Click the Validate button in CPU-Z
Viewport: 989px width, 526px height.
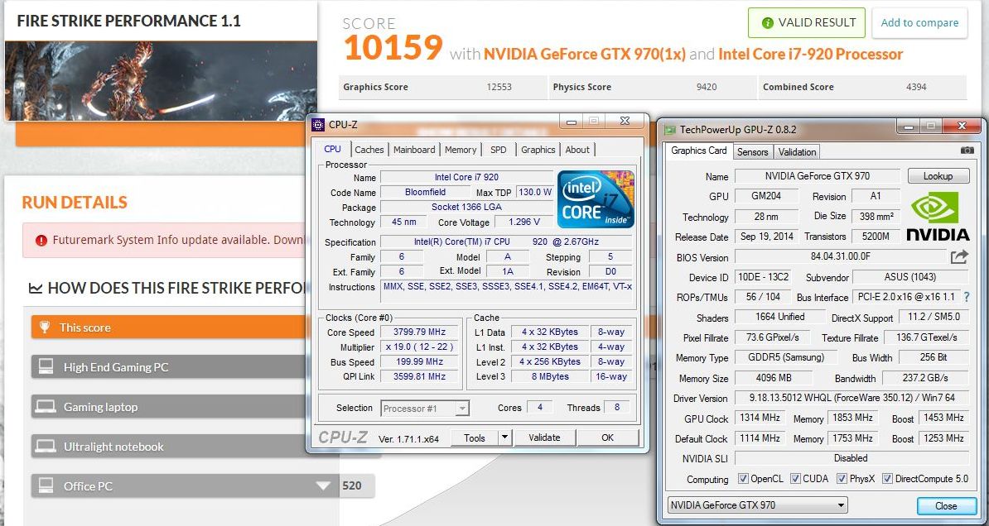[x=544, y=438]
